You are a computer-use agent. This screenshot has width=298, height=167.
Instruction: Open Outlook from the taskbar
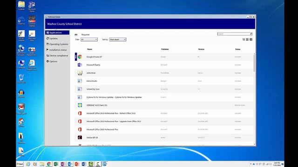point(70,164)
